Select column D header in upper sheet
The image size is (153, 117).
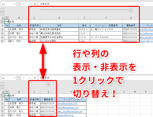[x=59, y=18]
